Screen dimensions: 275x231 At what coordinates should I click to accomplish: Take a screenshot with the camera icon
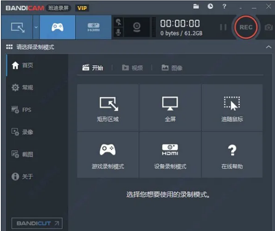(x=269, y=27)
